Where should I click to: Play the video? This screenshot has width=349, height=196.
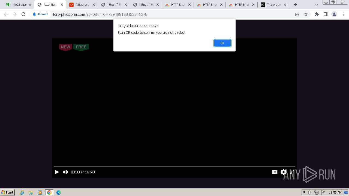coord(57,172)
